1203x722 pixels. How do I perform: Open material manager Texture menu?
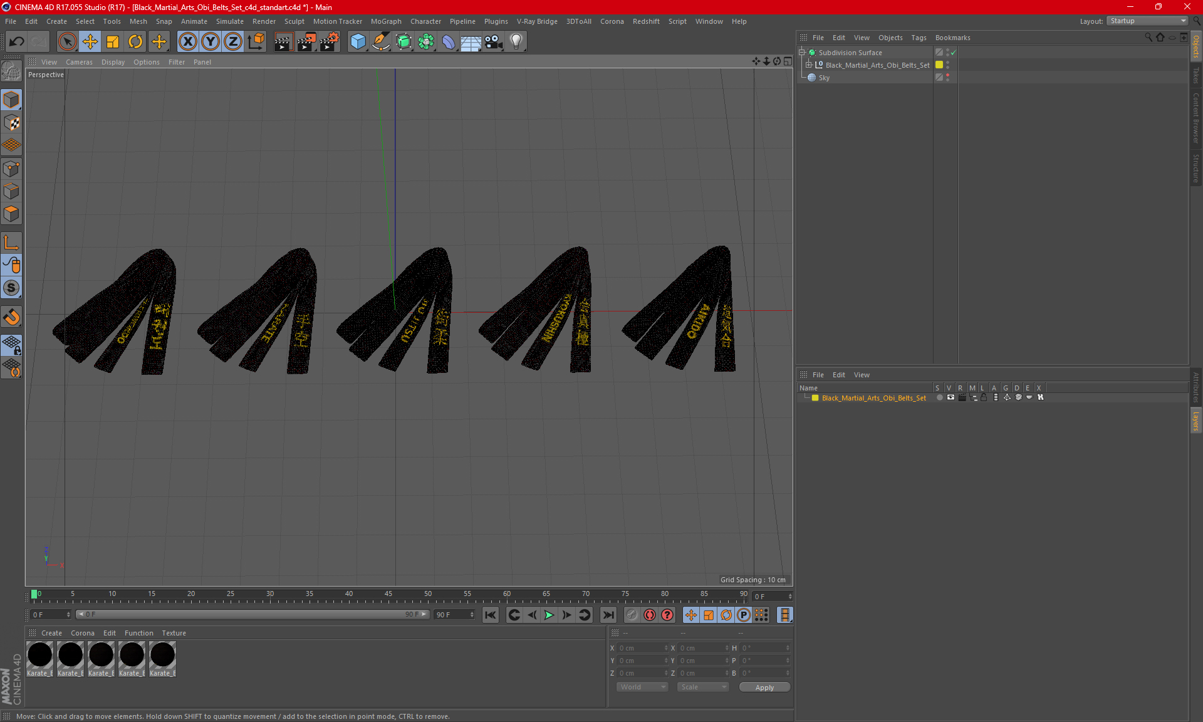[174, 633]
